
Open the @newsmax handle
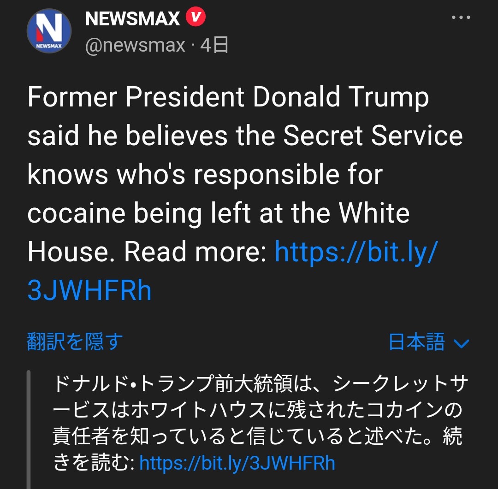(135, 46)
